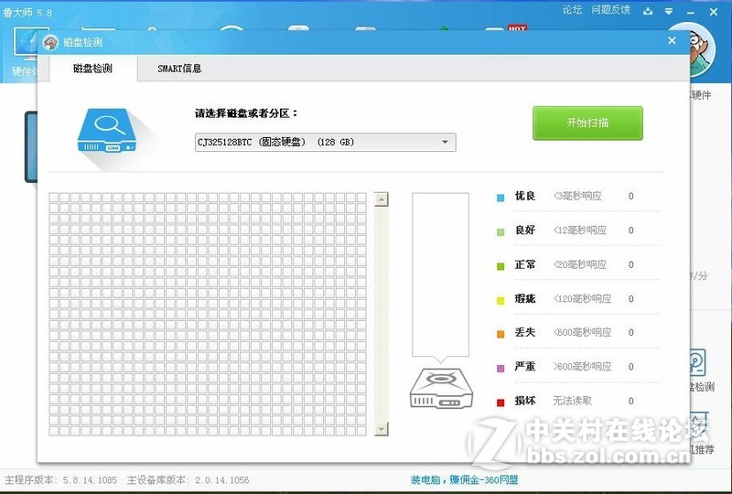This screenshot has width=732, height=494.
Task: Click the 请选择磁盘或者分区 label
Action: coord(246,113)
